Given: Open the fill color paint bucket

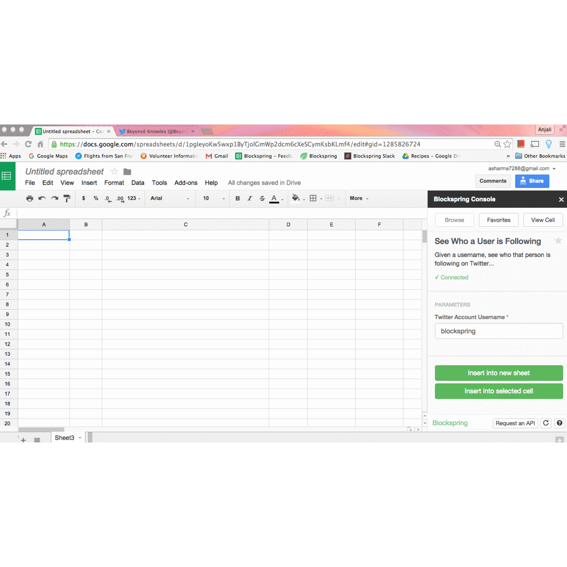Looking at the screenshot, I should click(296, 198).
